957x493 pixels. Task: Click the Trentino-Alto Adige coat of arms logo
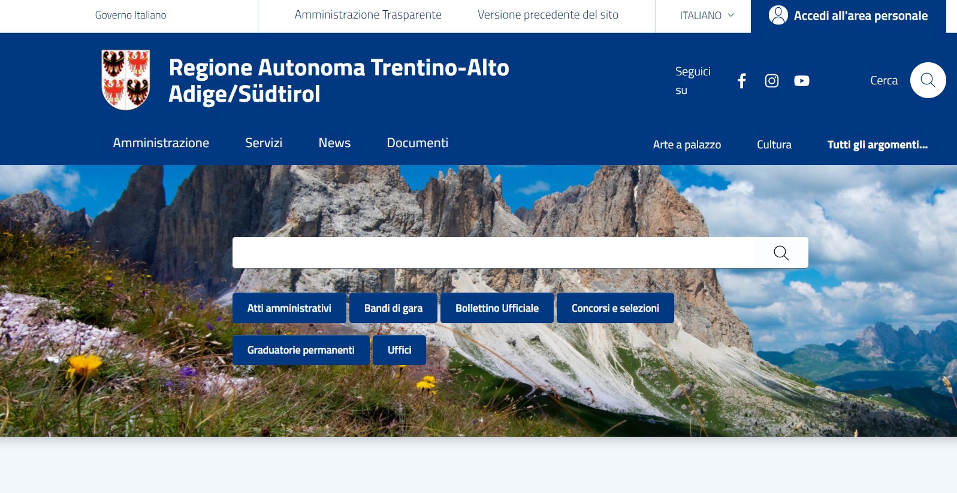(126, 80)
